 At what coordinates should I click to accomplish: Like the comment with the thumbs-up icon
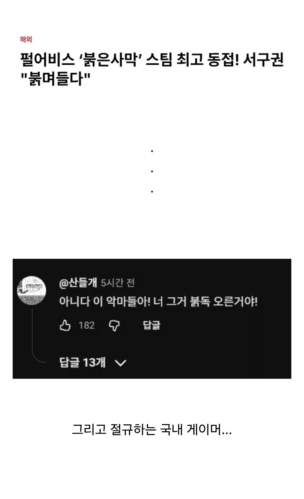pos(65,326)
